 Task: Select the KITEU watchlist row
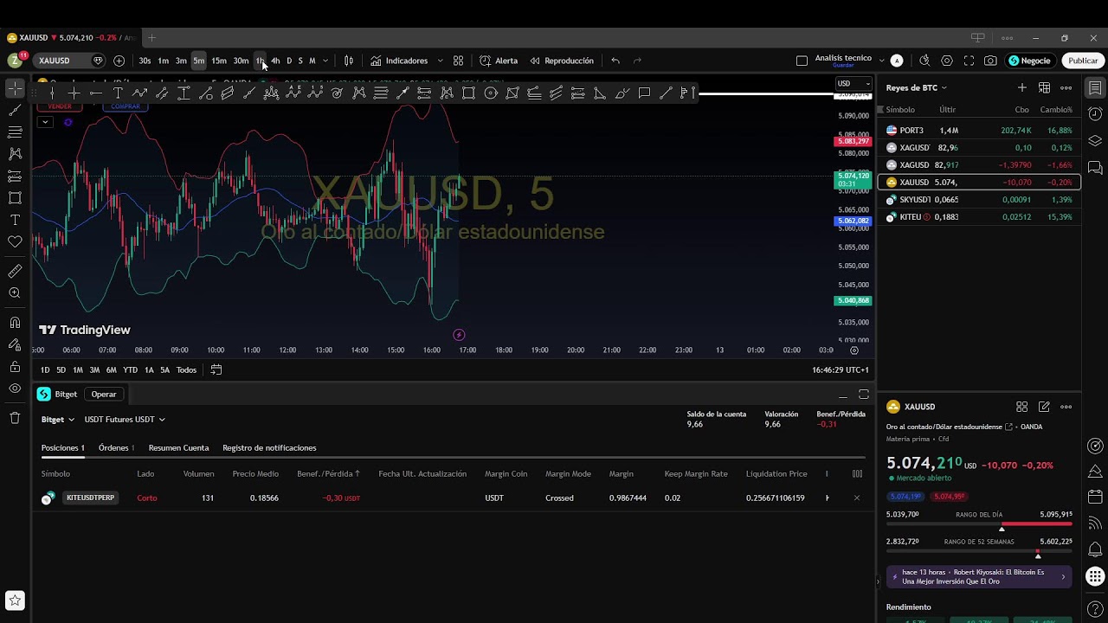coord(979,217)
